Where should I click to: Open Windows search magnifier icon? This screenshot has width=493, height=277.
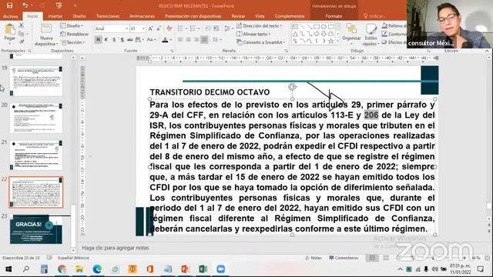26,269
